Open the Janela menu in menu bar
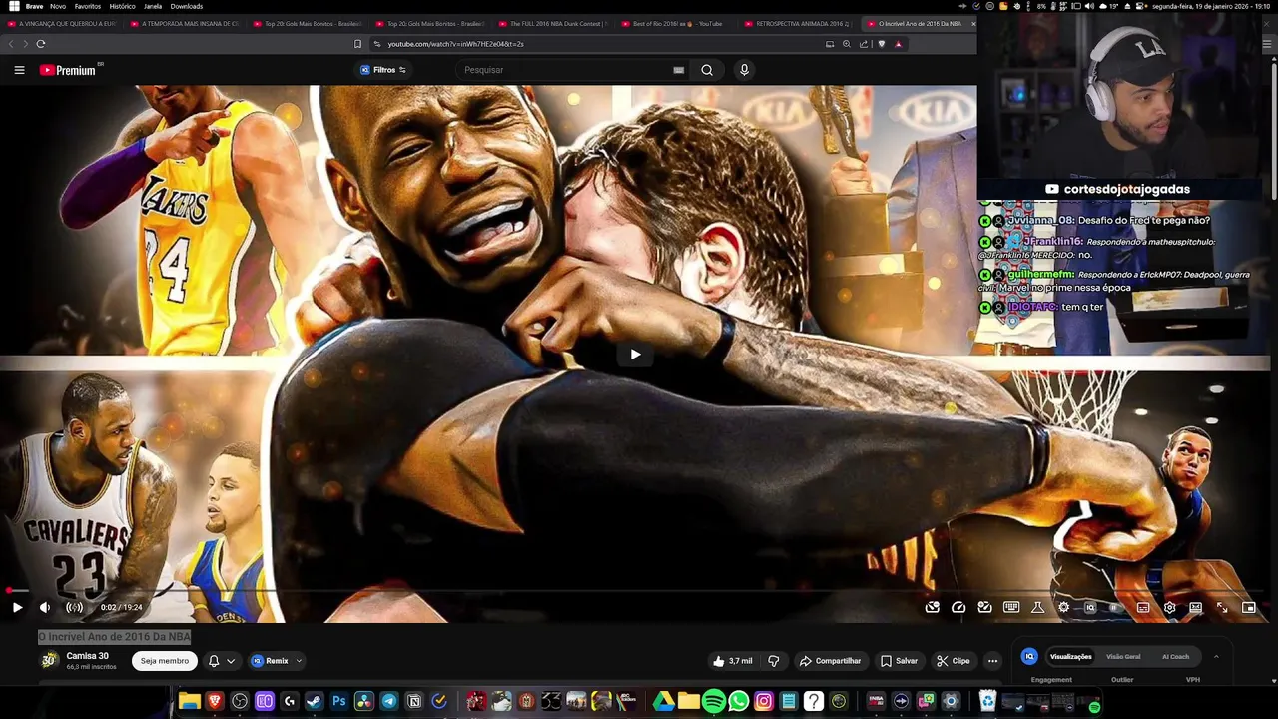This screenshot has width=1278, height=719. [x=153, y=6]
